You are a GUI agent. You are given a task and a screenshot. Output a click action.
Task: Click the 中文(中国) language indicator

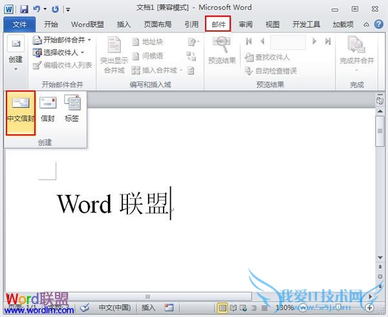[114, 307]
